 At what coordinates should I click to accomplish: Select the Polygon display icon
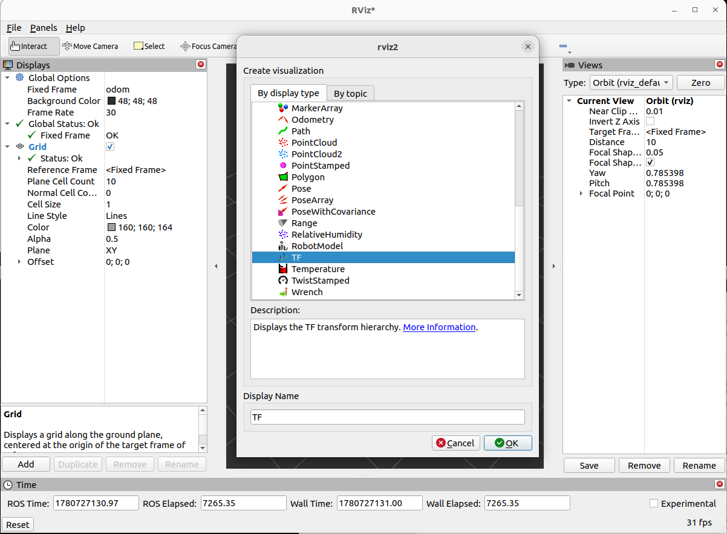click(283, 177)
